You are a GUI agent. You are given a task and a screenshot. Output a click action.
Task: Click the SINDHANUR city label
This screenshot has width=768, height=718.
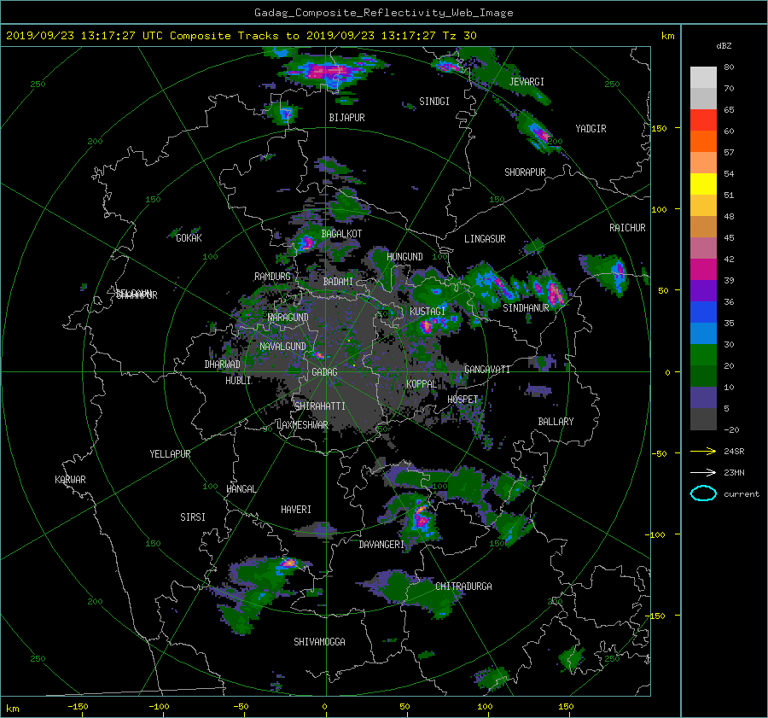click(526, 308)
